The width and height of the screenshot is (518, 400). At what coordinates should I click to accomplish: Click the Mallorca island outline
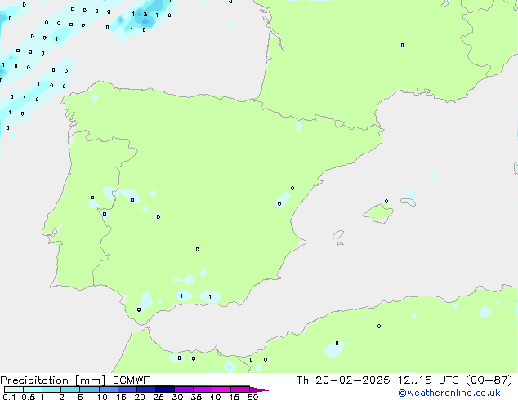coord(378,213)
